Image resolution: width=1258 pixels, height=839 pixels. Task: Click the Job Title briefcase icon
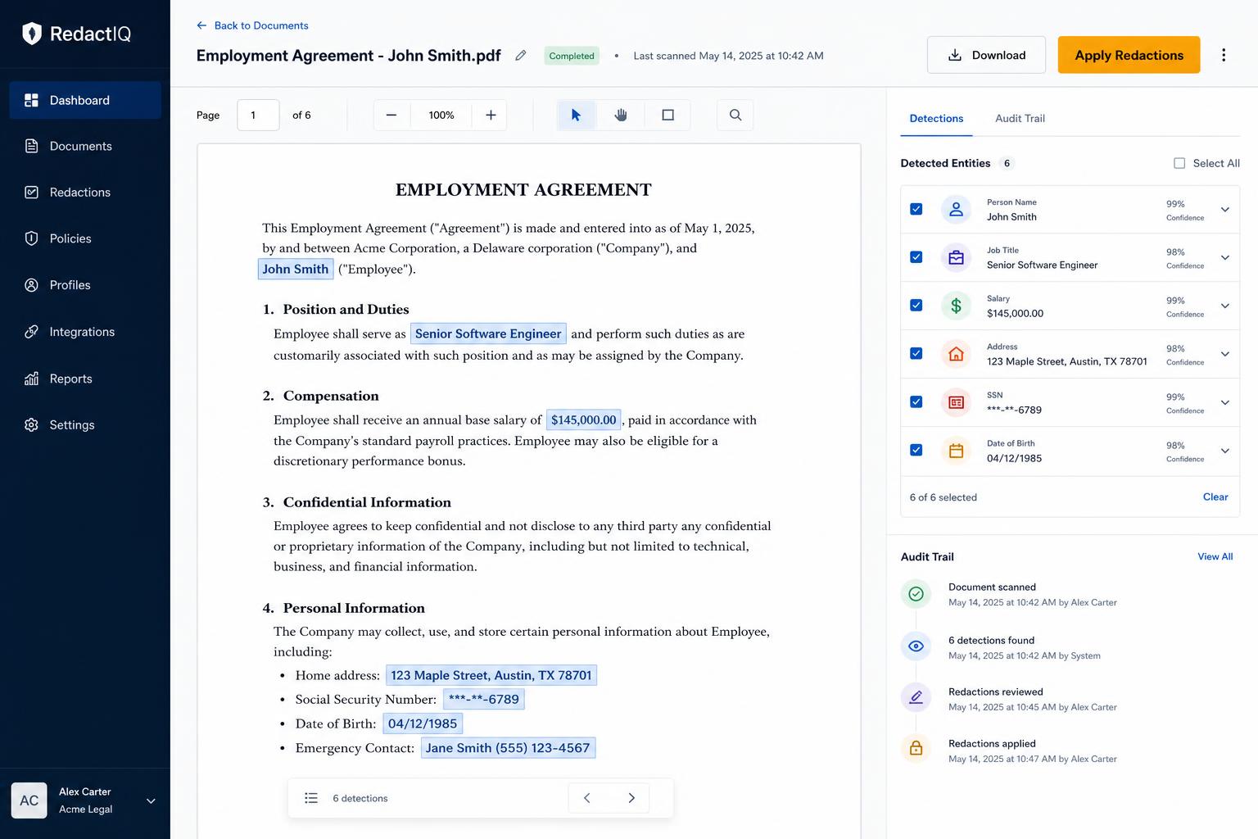(x=956, y=258)
